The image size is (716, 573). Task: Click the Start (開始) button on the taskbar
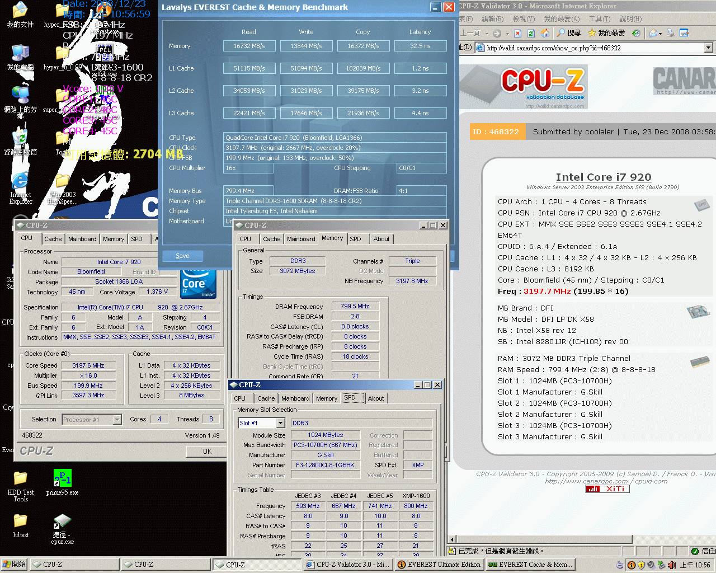coord(14,565)
